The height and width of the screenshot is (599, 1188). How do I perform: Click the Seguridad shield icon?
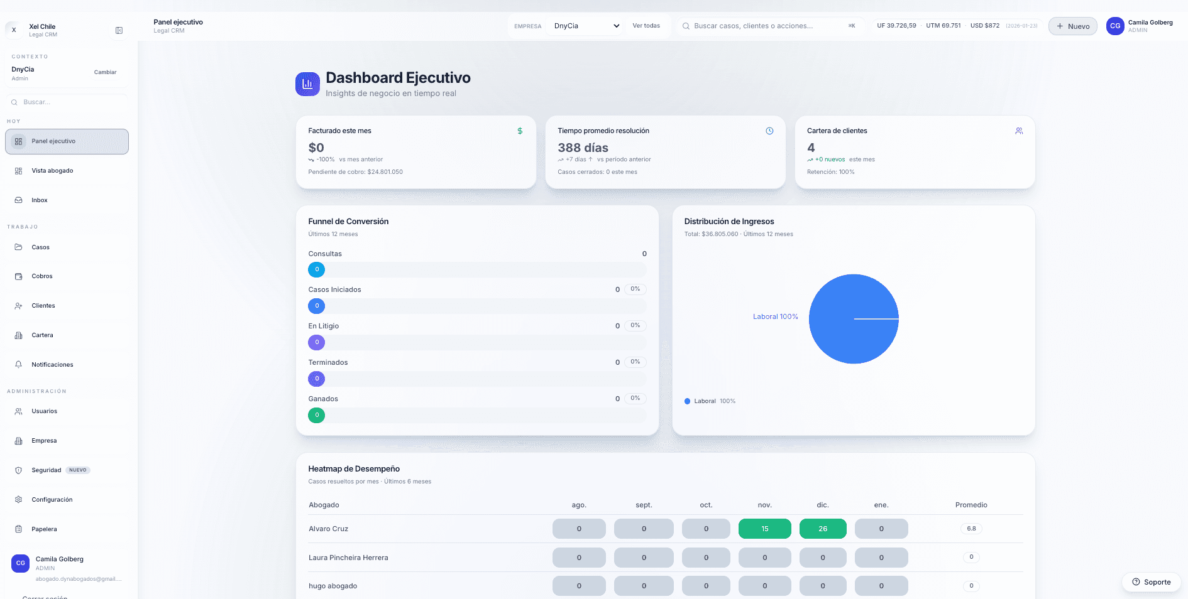tap(18, 470)
